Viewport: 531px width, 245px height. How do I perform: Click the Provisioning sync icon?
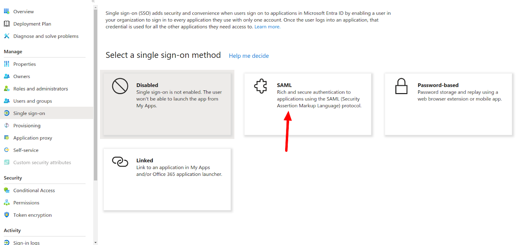pyautogui.click(x=6, y=126)
